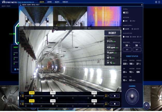
Task: Open the speed dropdown showing 30
Action: click(137, 45)
